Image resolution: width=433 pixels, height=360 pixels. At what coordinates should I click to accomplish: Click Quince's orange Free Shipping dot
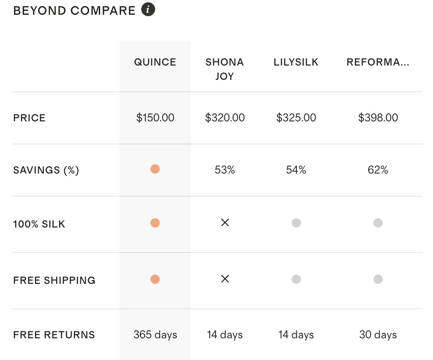point(155,279)
